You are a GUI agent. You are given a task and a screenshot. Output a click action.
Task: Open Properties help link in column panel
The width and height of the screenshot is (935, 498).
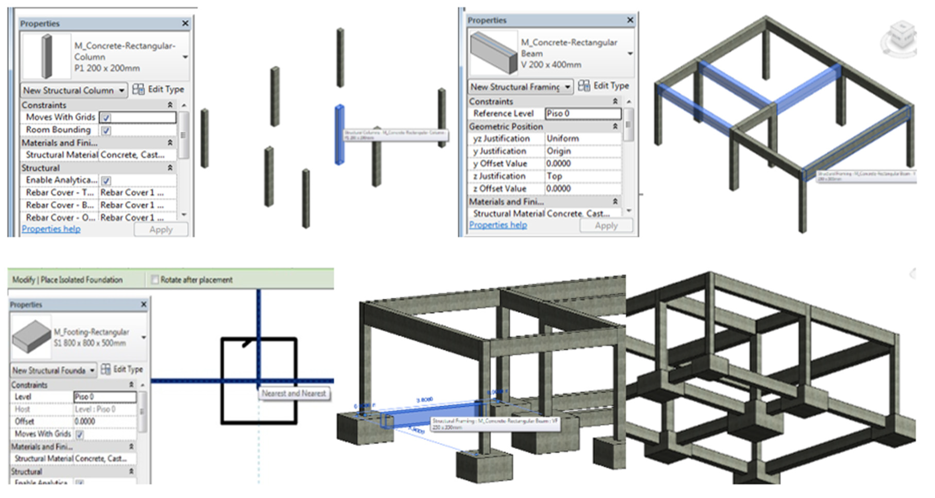(51, 229)
